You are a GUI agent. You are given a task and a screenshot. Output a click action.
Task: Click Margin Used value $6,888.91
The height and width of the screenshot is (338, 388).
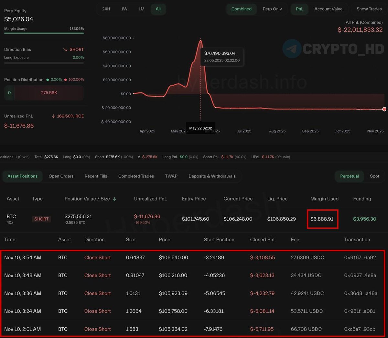click(322, 219)
